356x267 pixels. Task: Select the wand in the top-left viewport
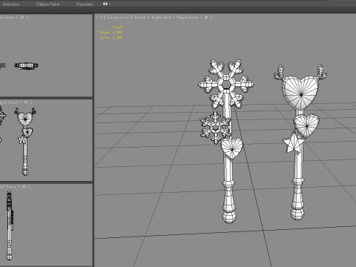pyautogui.click(x=26, y=65)
